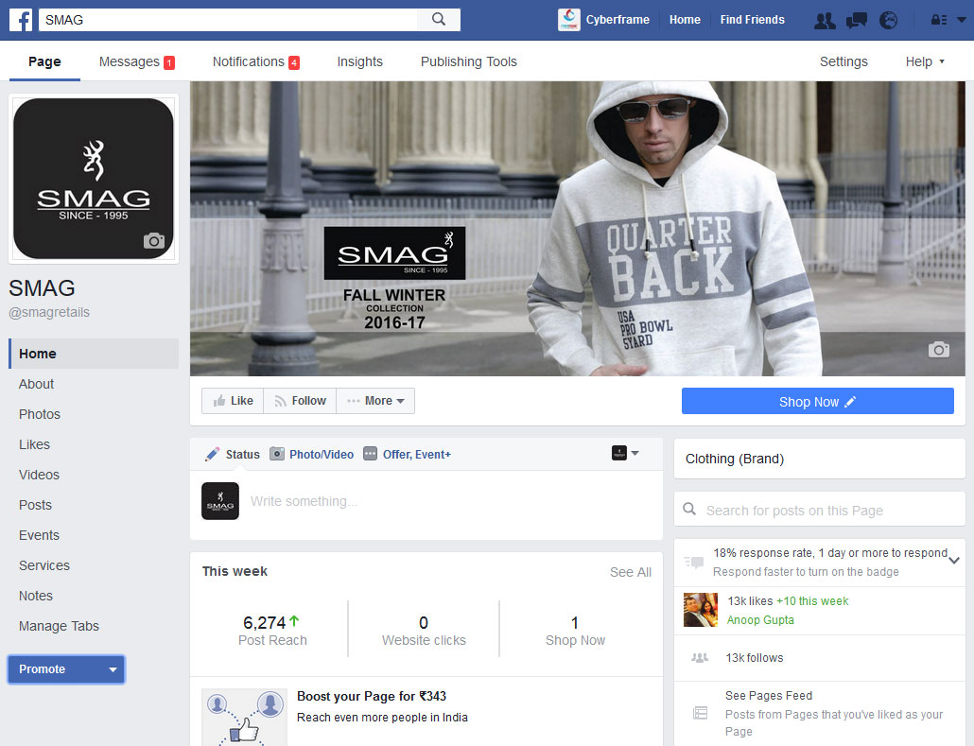Image resolution: width=974 pixels, height=746 pixels.
Task: Click the Write something post field
Action: click(378, 501)
